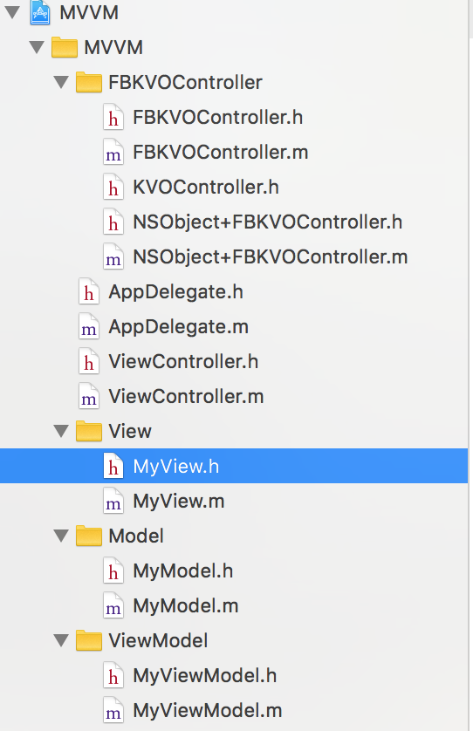The image size is (473, 731).
Task: Select the Model group label
Action: coord(136,536)
